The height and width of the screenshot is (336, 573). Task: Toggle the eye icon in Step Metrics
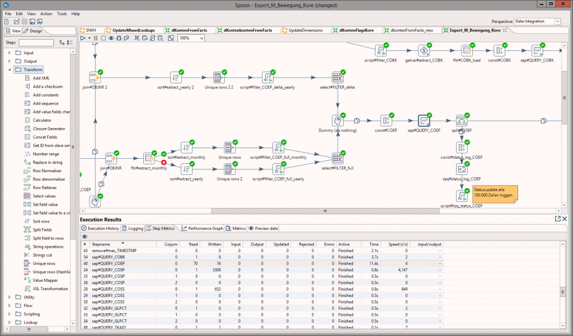click(84, 236)
